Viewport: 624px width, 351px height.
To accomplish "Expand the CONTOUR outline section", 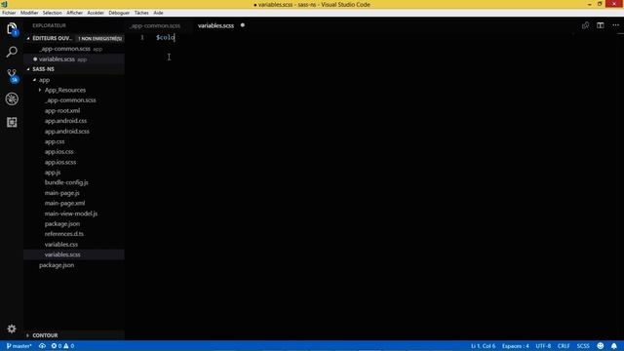I will [28, 335].
